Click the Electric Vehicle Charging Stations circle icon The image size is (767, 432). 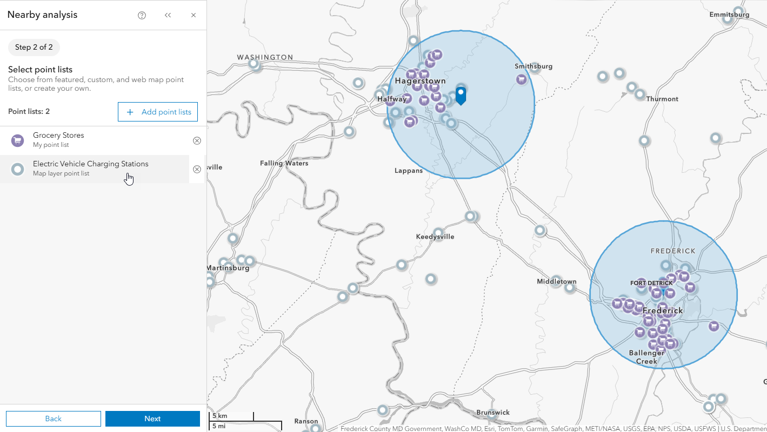(x=17, y=168)
